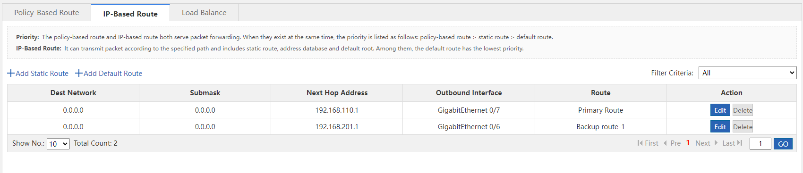Go to First page pagination arrow

click(640, 143)
